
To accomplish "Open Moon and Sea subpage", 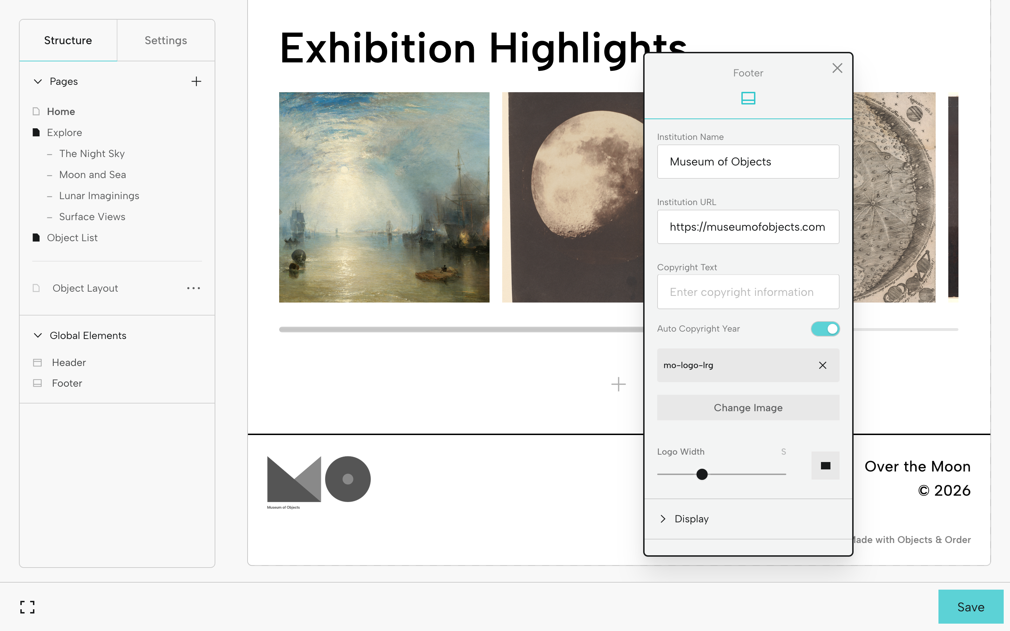I will tap(92, 175).
